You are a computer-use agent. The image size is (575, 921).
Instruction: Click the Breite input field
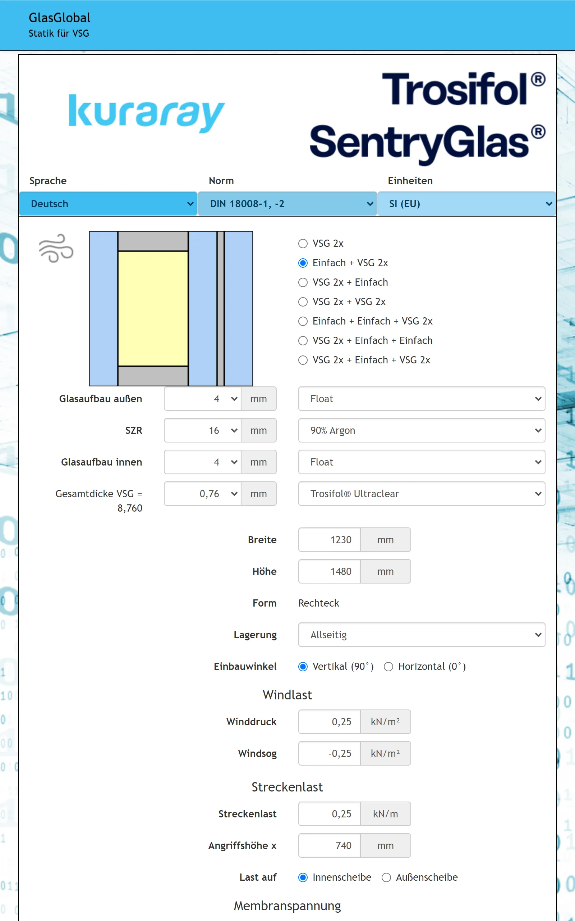coord(329,539)
